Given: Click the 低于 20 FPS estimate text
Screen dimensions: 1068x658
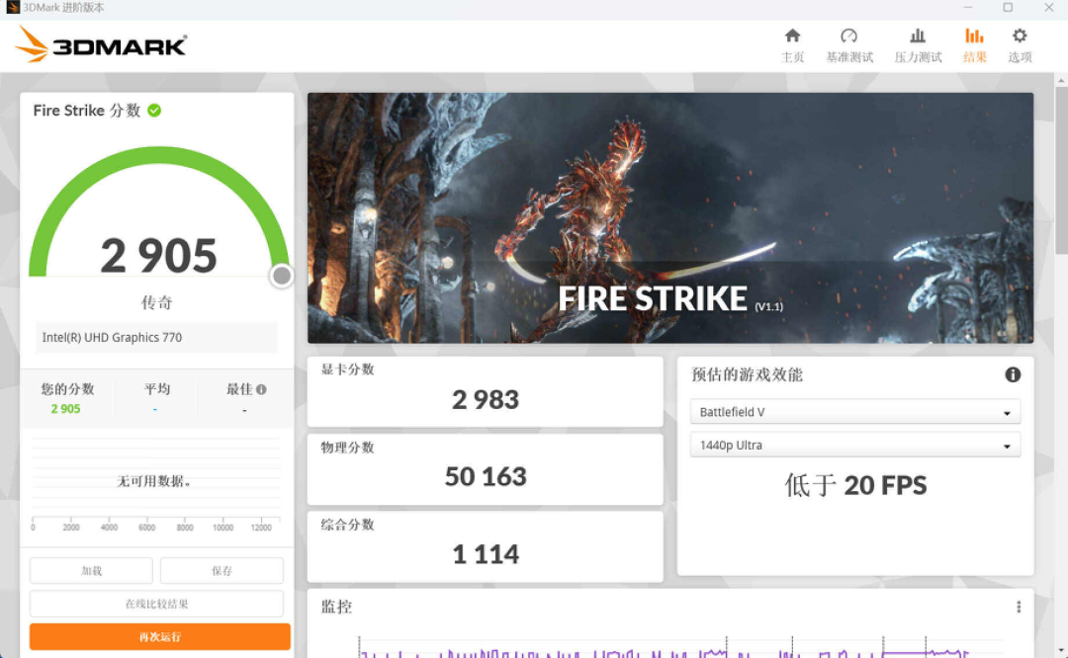Looking at the screenshot, I should (x=855, y=485).
